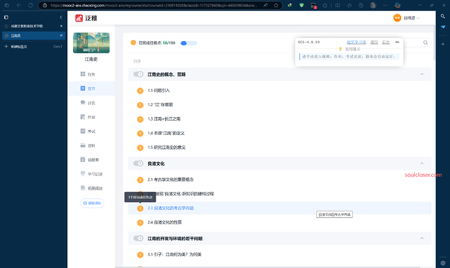Open lesson 3.1 引子：江南何为美？为何美

point(175,254)
